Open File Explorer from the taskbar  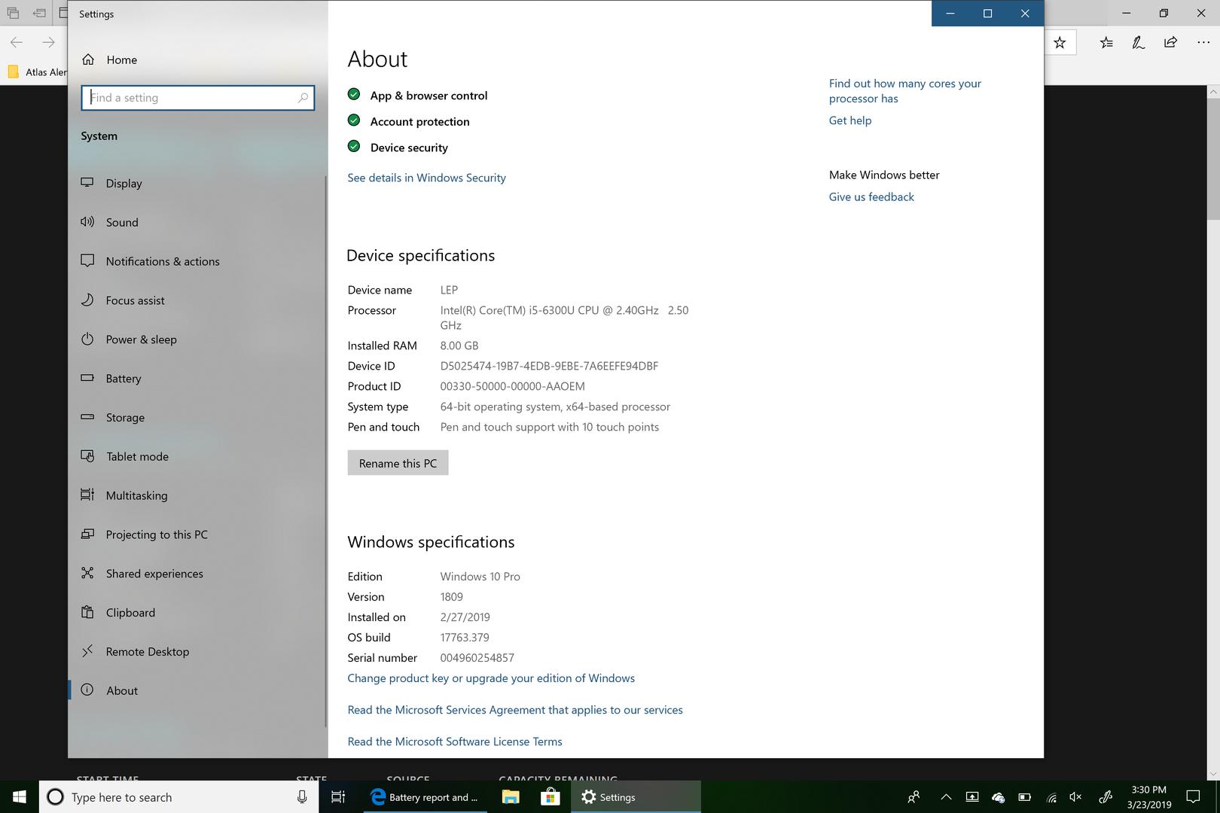[511, 796]
